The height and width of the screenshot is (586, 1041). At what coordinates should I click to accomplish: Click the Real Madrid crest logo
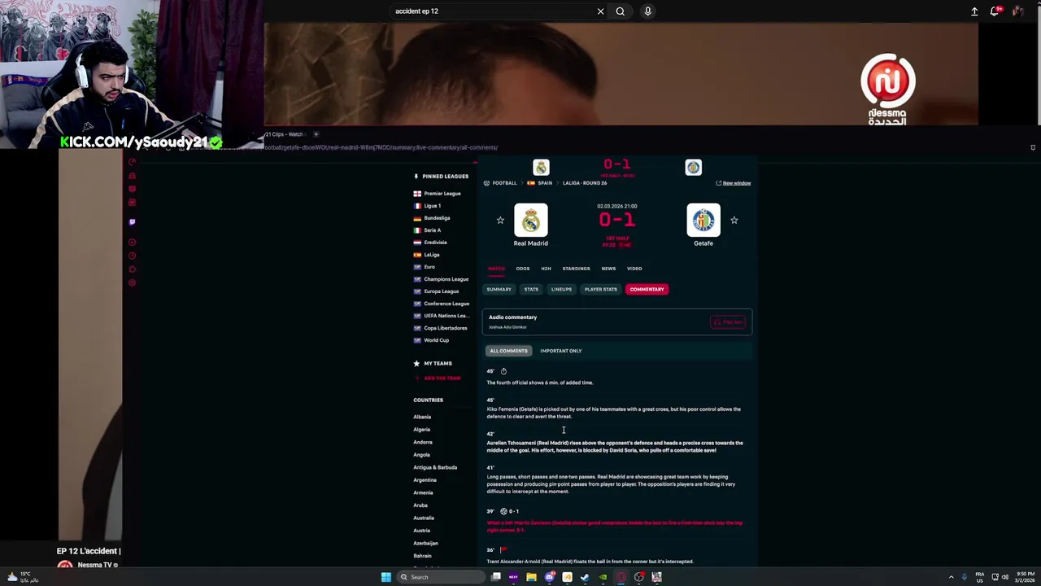[x=531, y=221]
